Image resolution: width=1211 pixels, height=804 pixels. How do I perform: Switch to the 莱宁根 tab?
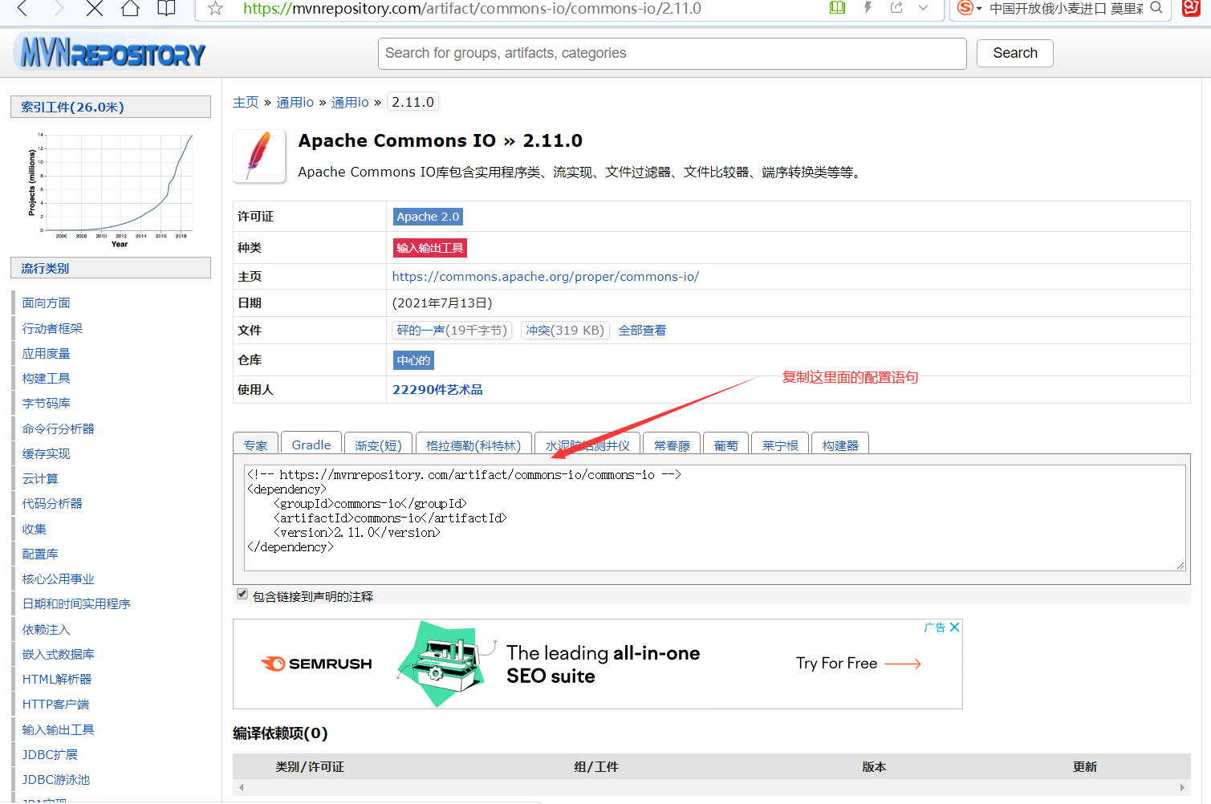click(x=780, y=445)
